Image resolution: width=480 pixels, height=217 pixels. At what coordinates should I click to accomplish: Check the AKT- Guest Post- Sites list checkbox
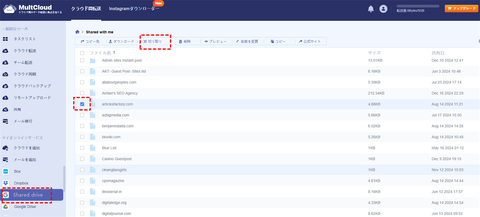click(82, 71)
